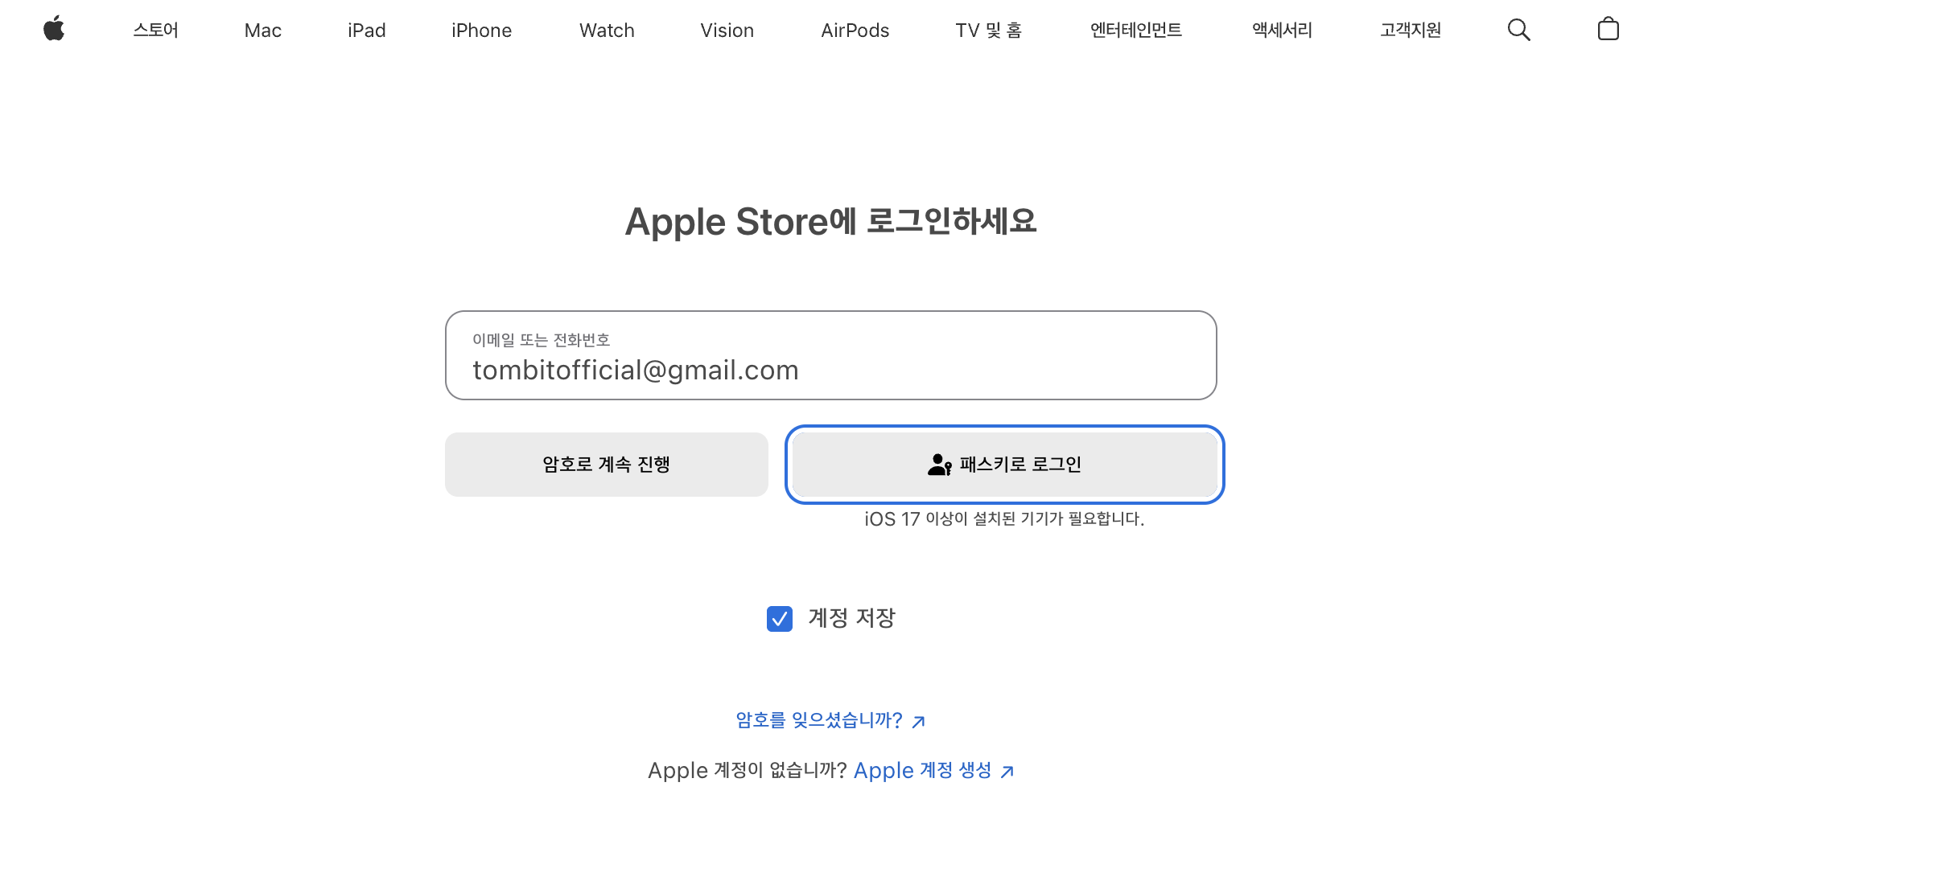The image size is (1936, 889).
Task: Open the 고객지원 menu item
Action: click(x=1410, y=31)
